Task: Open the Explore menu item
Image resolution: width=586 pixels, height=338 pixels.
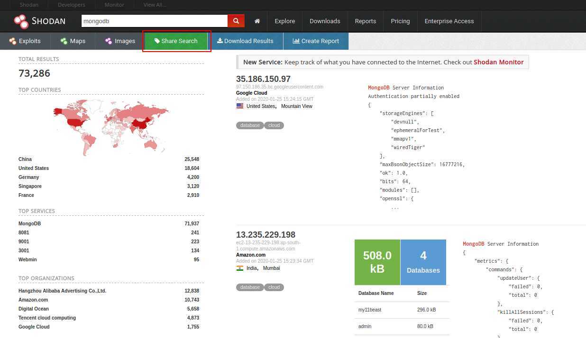Action: point(285,21)
